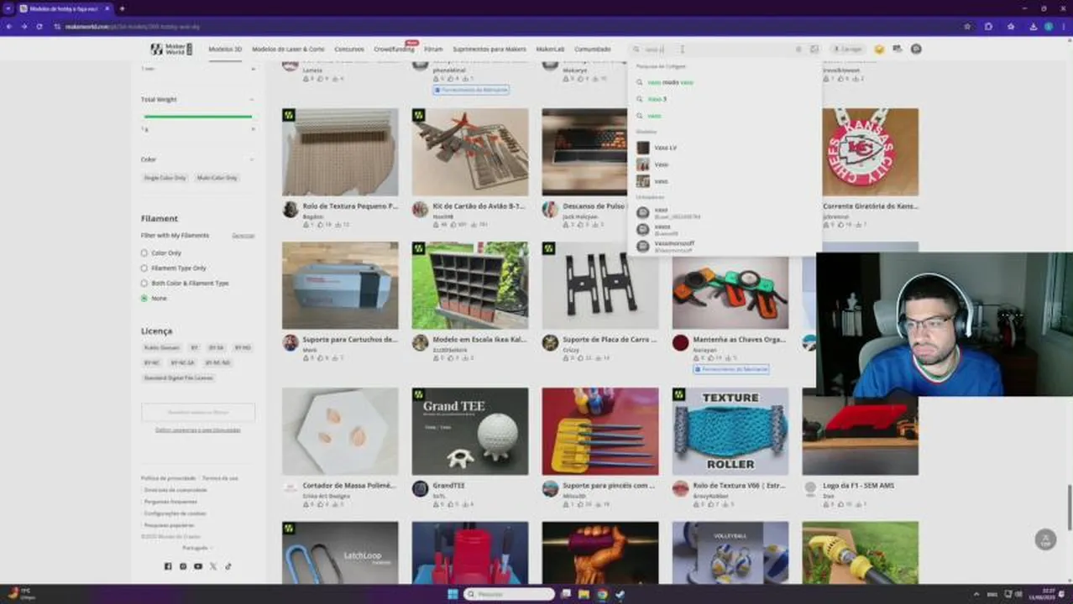
Task: Open MakerLab menu item
Action: coord(550,49)
